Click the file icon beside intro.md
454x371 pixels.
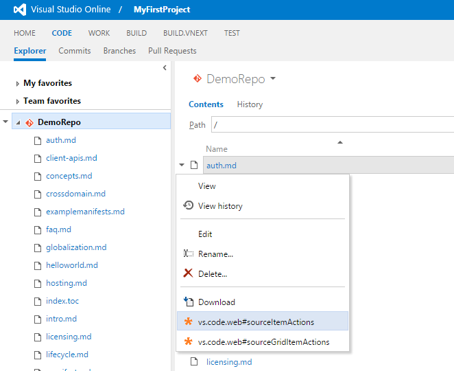[x=38, y=319]
